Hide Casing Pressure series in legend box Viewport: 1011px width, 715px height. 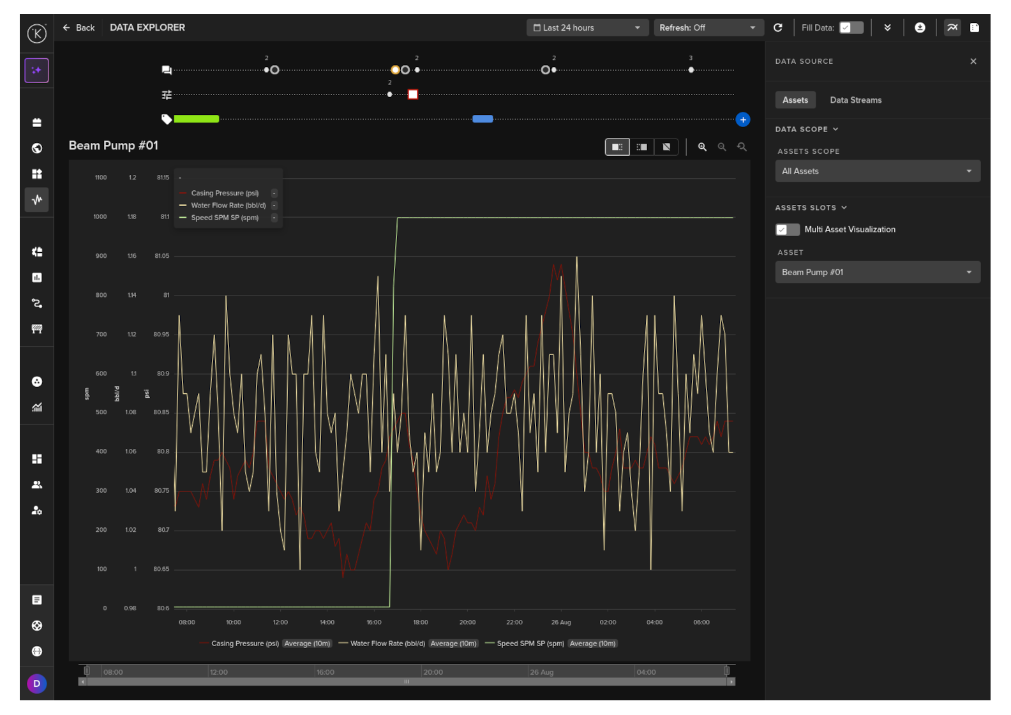click(x=274, y=193)
